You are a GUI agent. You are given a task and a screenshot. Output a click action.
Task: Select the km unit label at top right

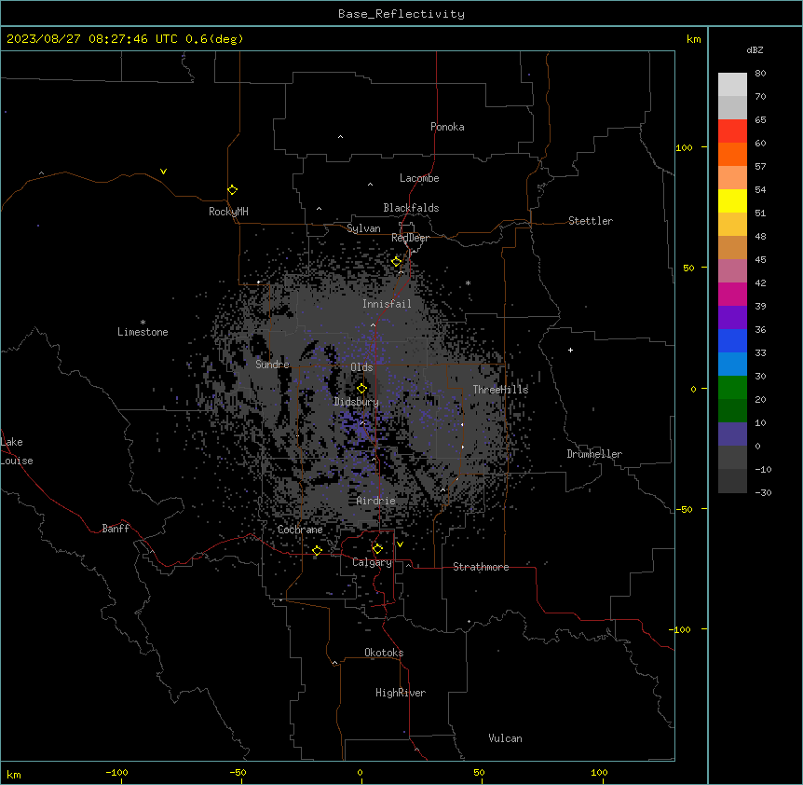click(694, 39)
